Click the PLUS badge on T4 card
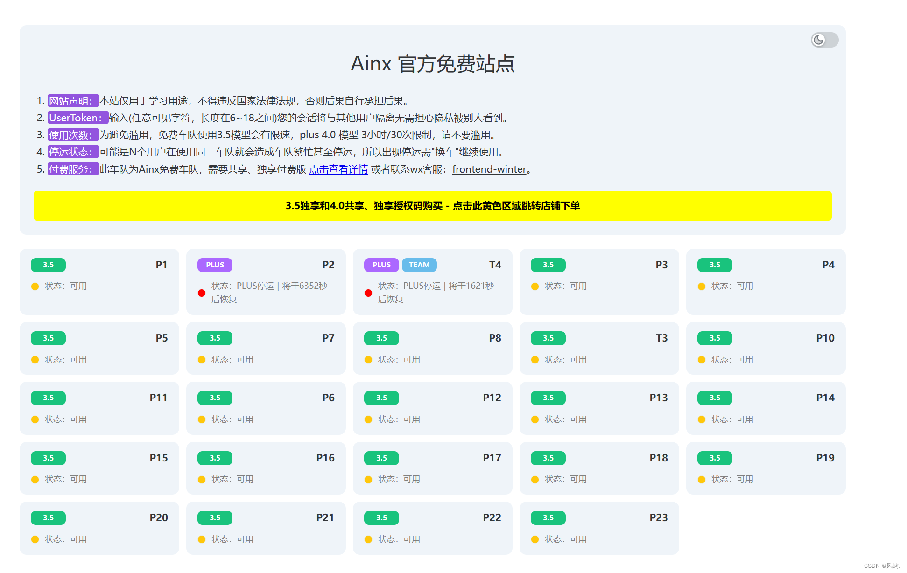The image size is (907, 573). [x=381, y=265]
